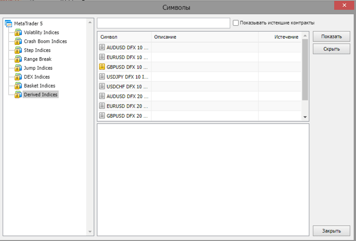356x241 pixels.
Task: Select the 'USDJPY DFX 10 I...' symbol row
Action: click(199, 77)
